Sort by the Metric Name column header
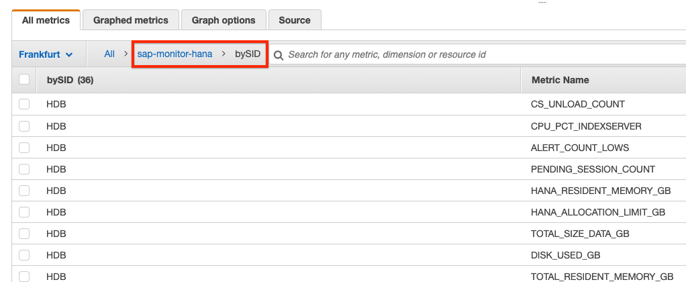Screen dimensions: 686x282 (x=560, y=80)
